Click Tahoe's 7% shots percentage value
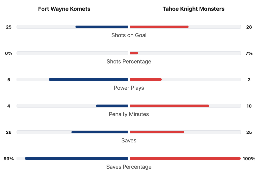 click(249, 53)
